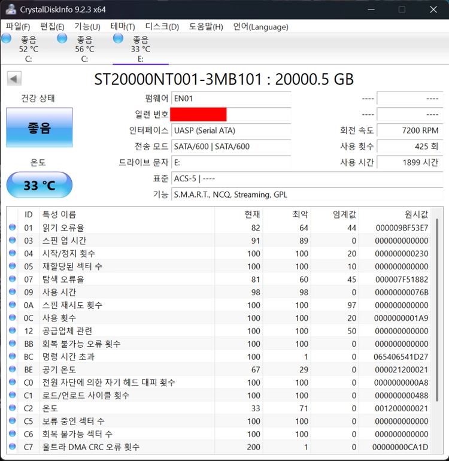
Task: Click the previous disk arrow button
Action: pos(14,78)
